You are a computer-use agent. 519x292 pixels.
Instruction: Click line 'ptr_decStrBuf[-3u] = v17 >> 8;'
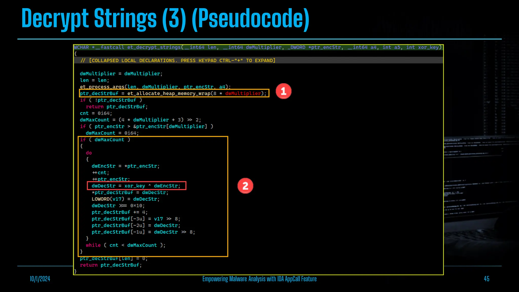[x=136, y=219]
